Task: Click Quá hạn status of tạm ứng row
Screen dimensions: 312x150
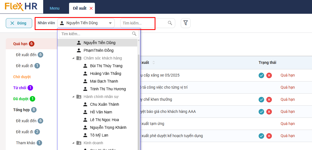Action: 288,124
